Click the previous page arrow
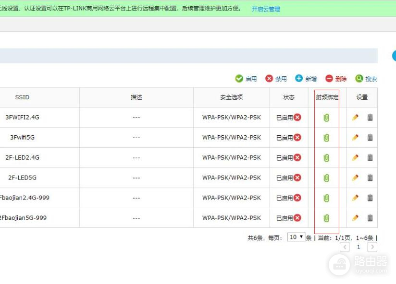Viewport: 396px width, 284px height. 345,247
